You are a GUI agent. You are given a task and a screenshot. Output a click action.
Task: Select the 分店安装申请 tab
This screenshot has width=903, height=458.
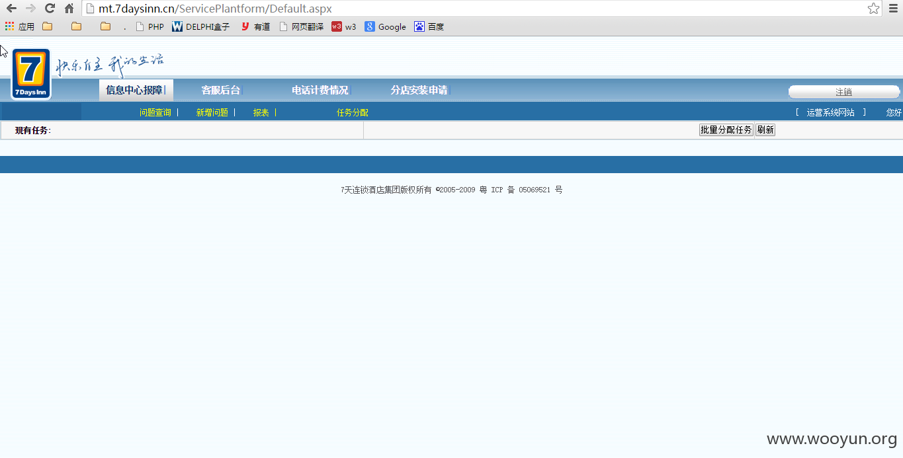[x=419, y=90]
